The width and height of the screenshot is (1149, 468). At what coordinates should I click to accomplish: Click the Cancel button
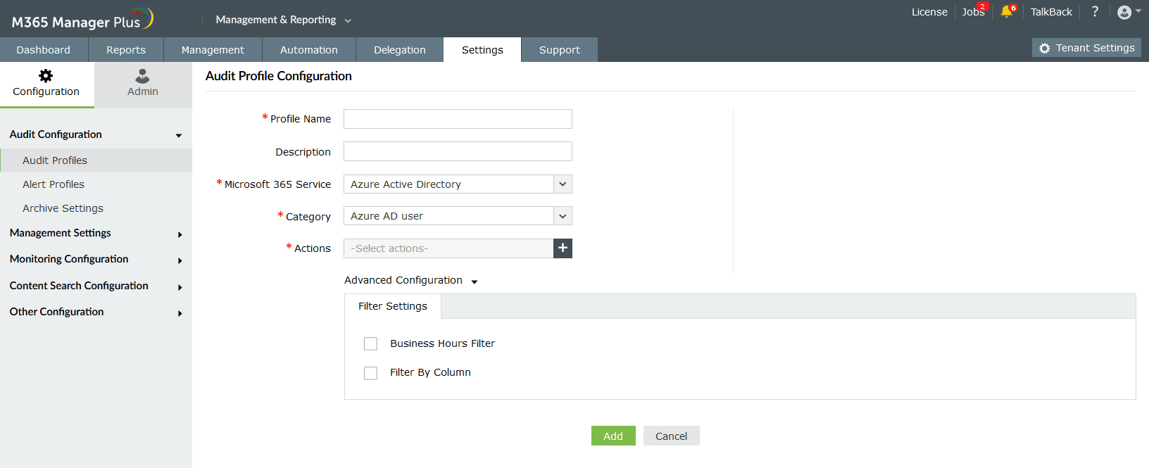point(671,436)
